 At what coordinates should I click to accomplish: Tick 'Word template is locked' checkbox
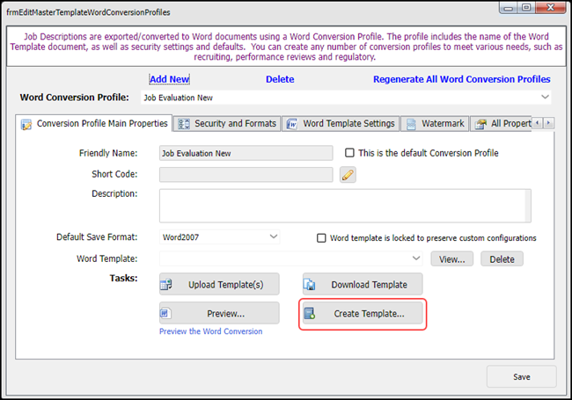321,238
